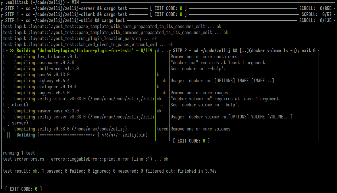This screenshot has height=193, width=337.
Task: Click the EXIT CODE 0 badge of zellij-client step
Action: (168, 14)
